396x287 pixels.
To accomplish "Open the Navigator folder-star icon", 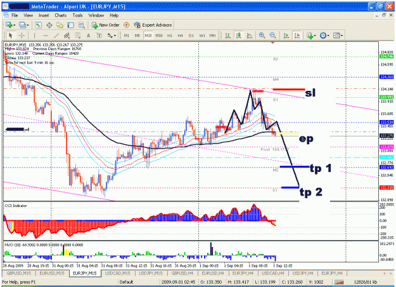I will pyautogui.click(x=60, y=25).
